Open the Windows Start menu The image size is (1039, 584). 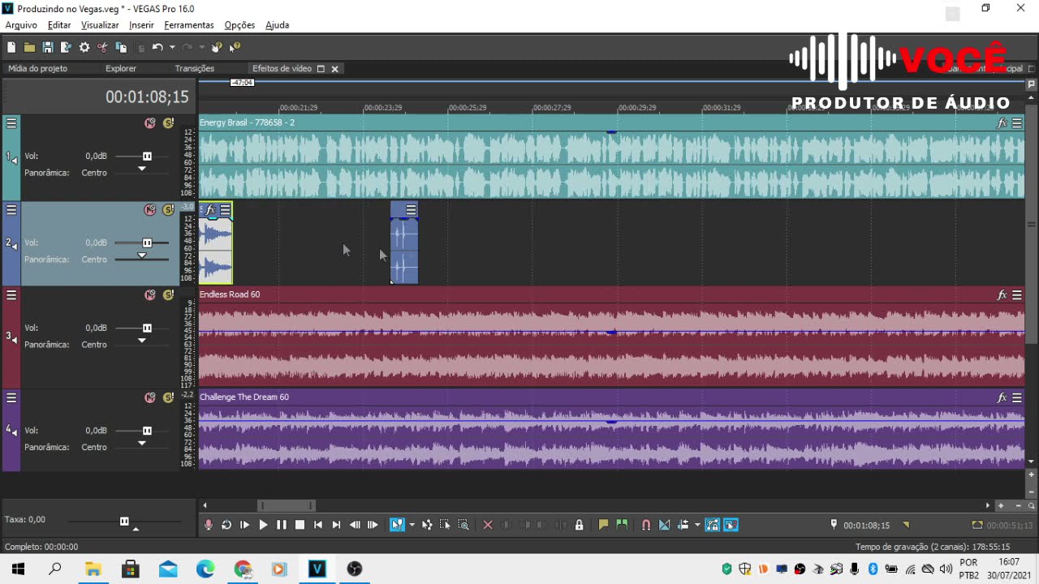click(x=18, y=569)
